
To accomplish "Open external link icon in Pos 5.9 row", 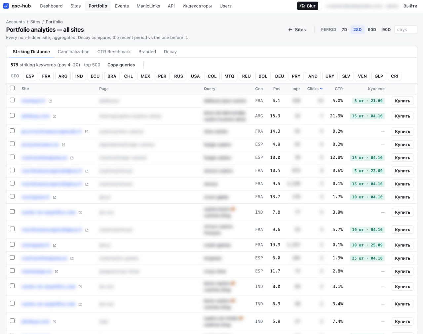I will [x=54, y=322].
